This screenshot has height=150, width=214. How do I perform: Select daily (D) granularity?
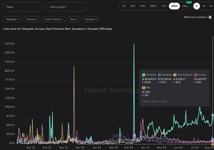tap(196, 6)
